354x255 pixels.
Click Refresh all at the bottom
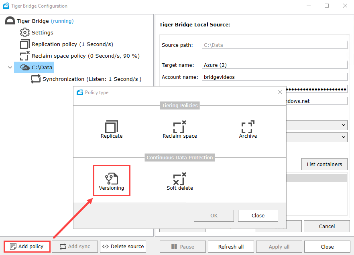point(231,246)
